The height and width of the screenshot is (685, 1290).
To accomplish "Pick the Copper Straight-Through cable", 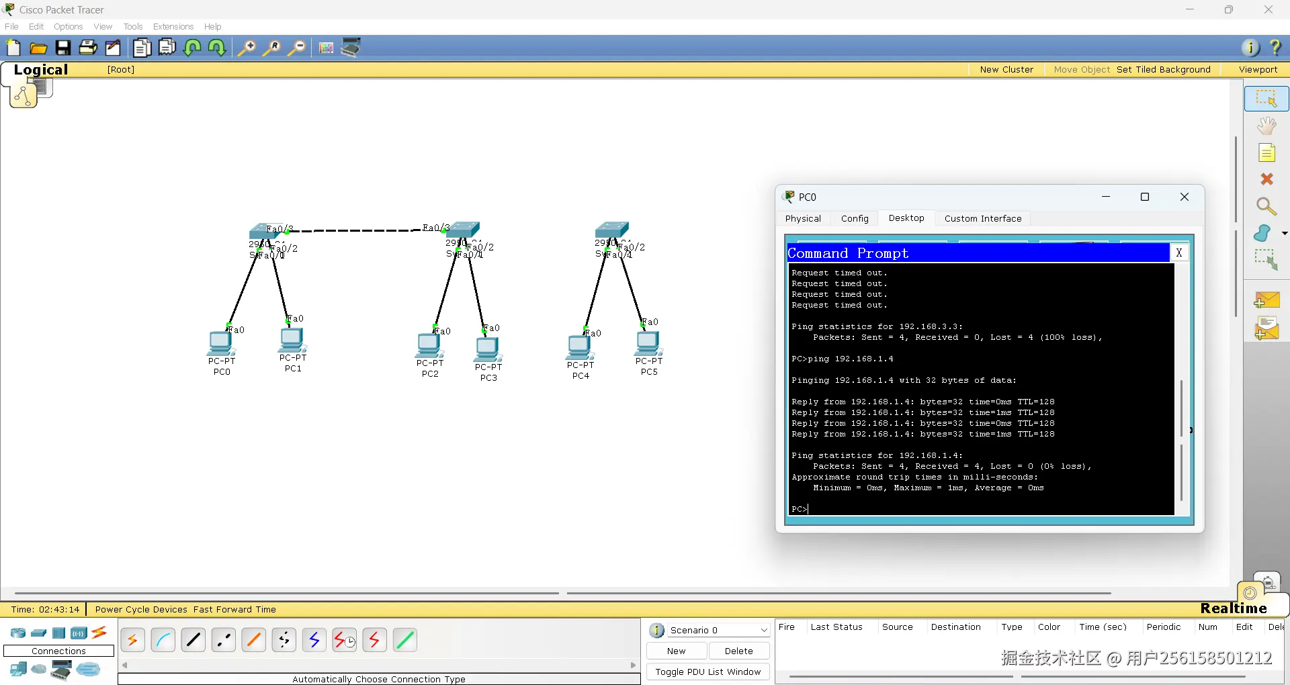I will coord(193,640).
